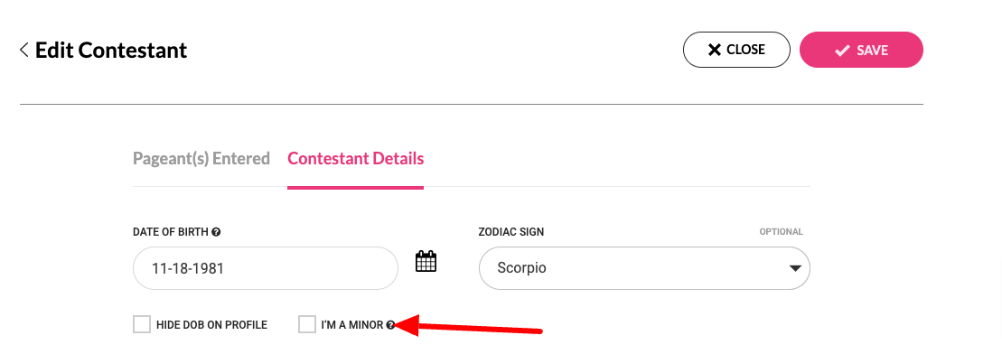Click the Close button
Viewport: 1002px width, 354px height.
tap(736, 50)
